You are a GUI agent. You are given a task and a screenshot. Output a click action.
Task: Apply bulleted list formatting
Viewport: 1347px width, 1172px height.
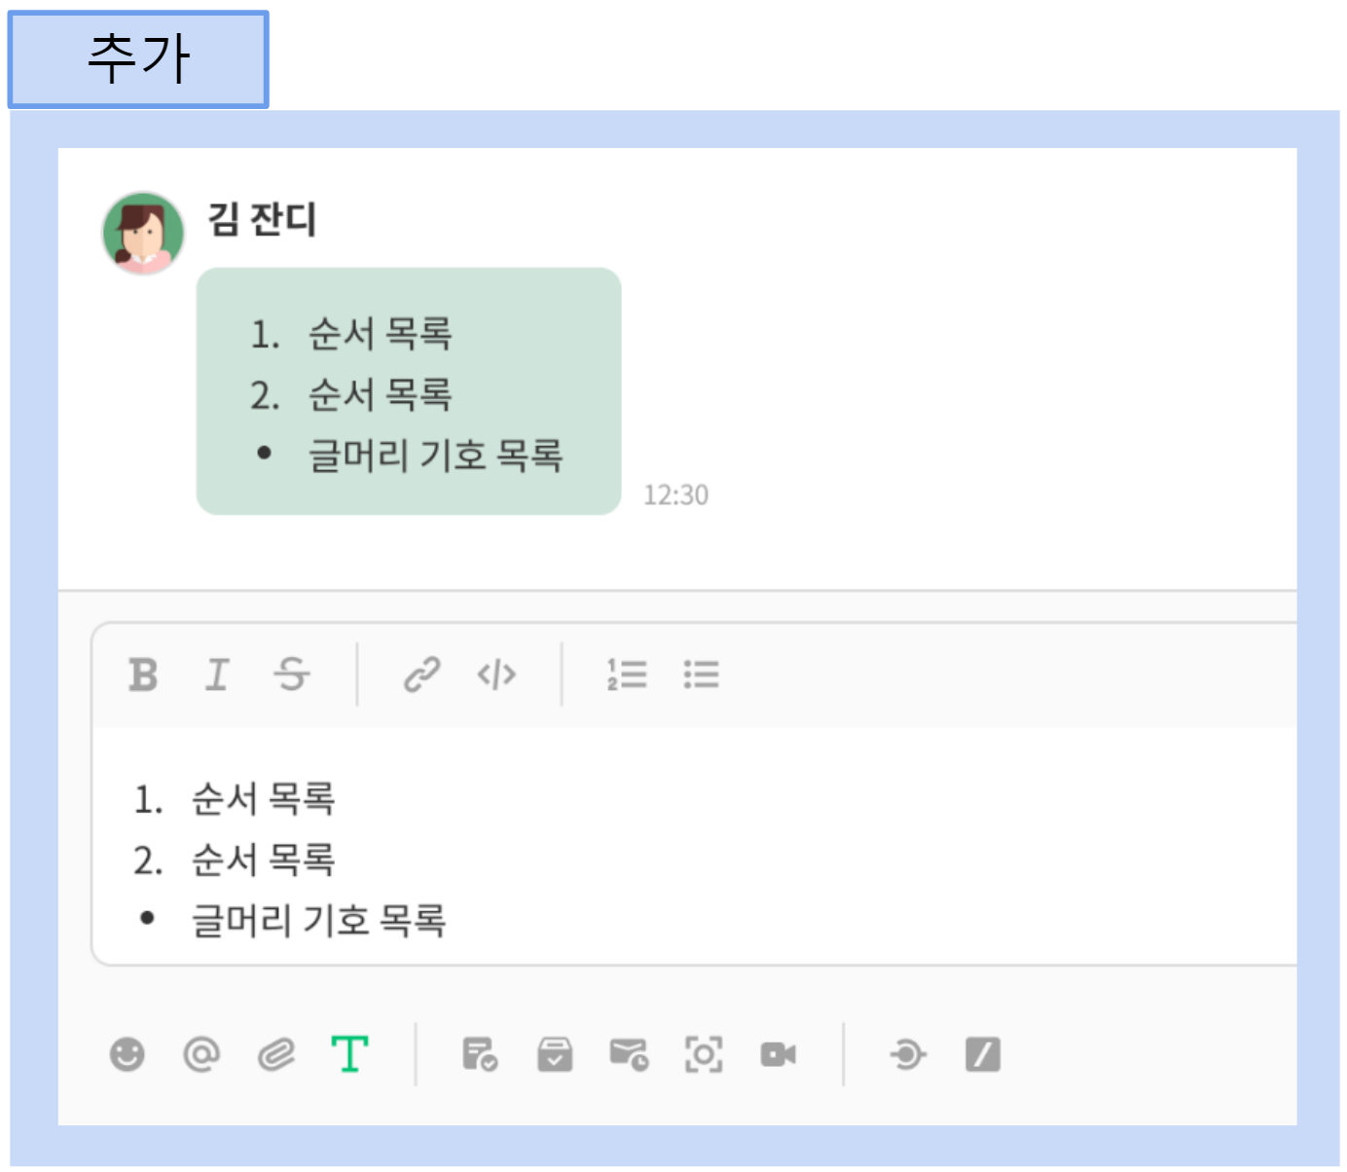(701, 675)
